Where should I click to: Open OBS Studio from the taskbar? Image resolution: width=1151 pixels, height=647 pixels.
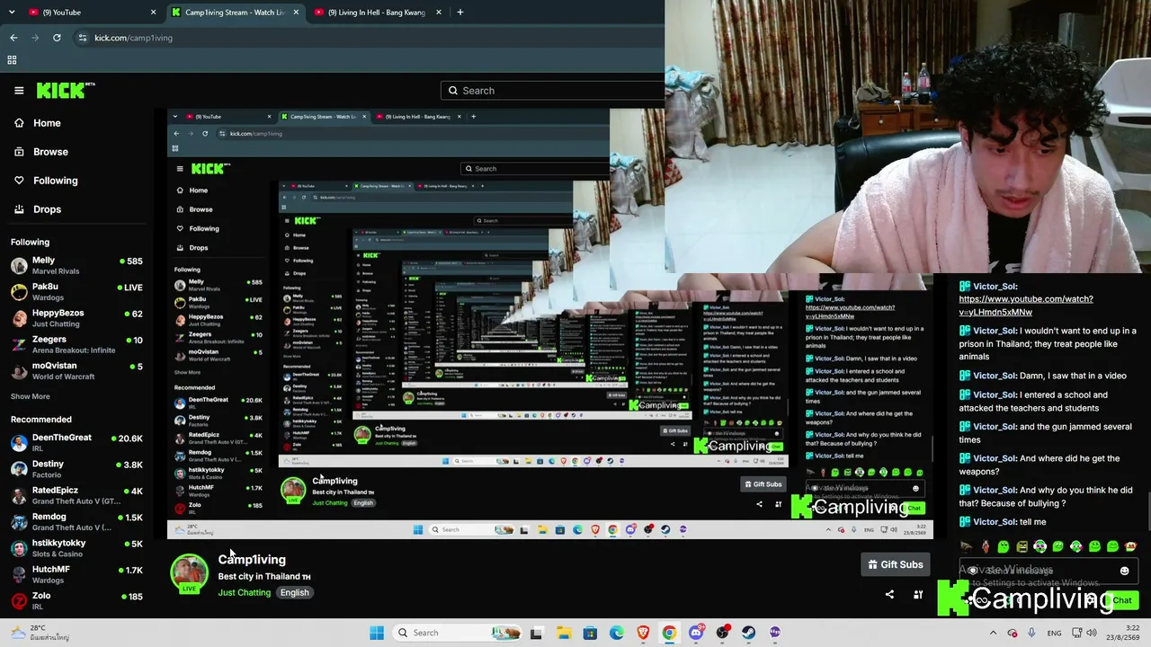[x=722, y=633]
